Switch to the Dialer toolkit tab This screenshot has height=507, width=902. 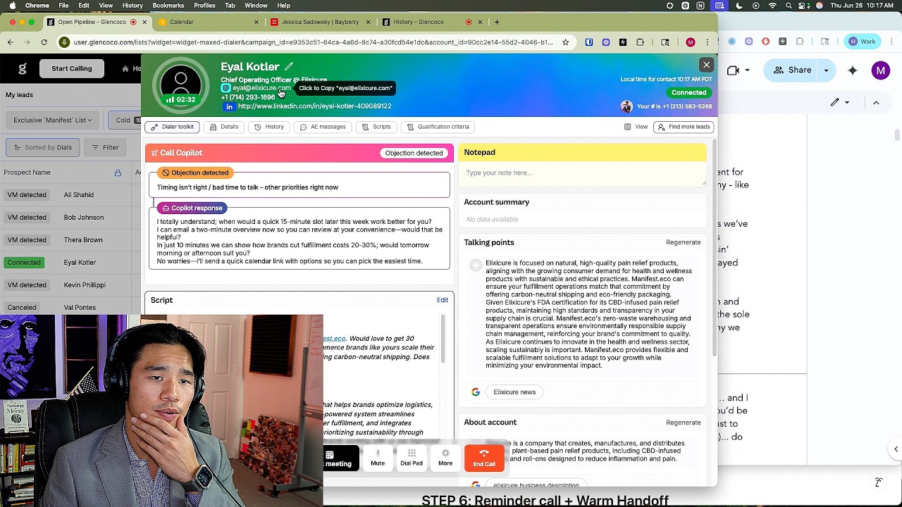pyautogui.click(x=172, y=127)
